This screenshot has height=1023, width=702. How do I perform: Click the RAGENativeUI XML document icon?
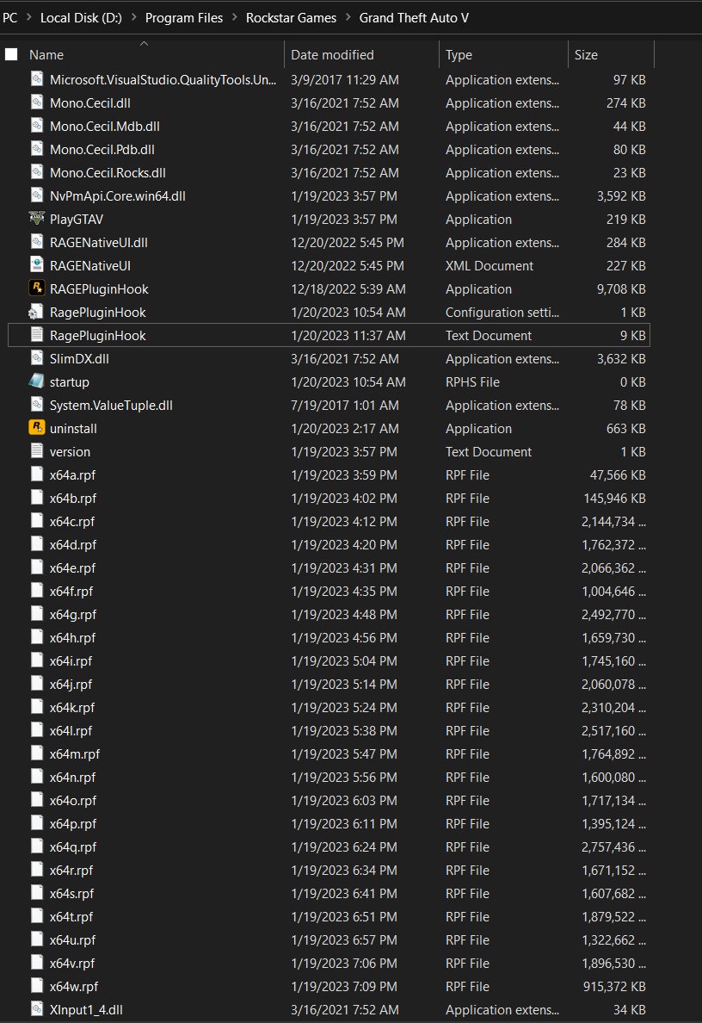coord(36,265)
